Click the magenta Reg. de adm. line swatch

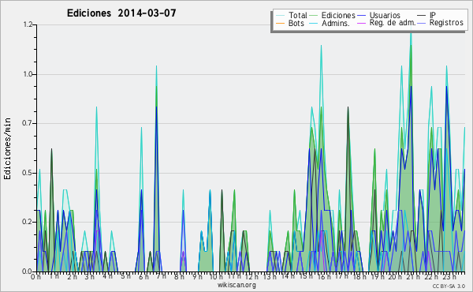point(361,23)
